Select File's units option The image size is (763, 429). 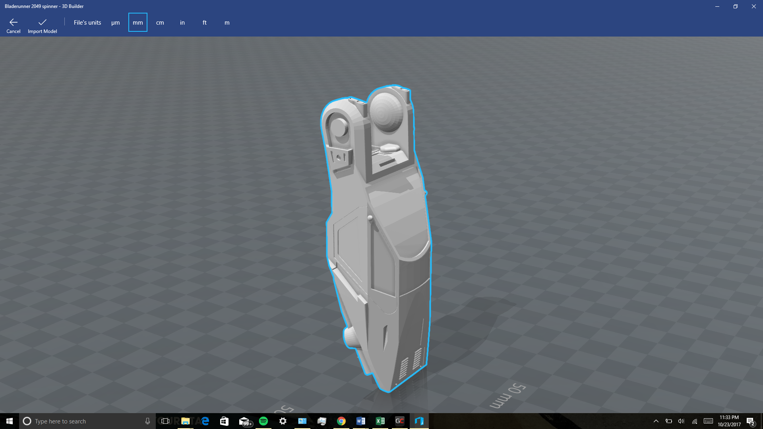(x=87, y=23)
